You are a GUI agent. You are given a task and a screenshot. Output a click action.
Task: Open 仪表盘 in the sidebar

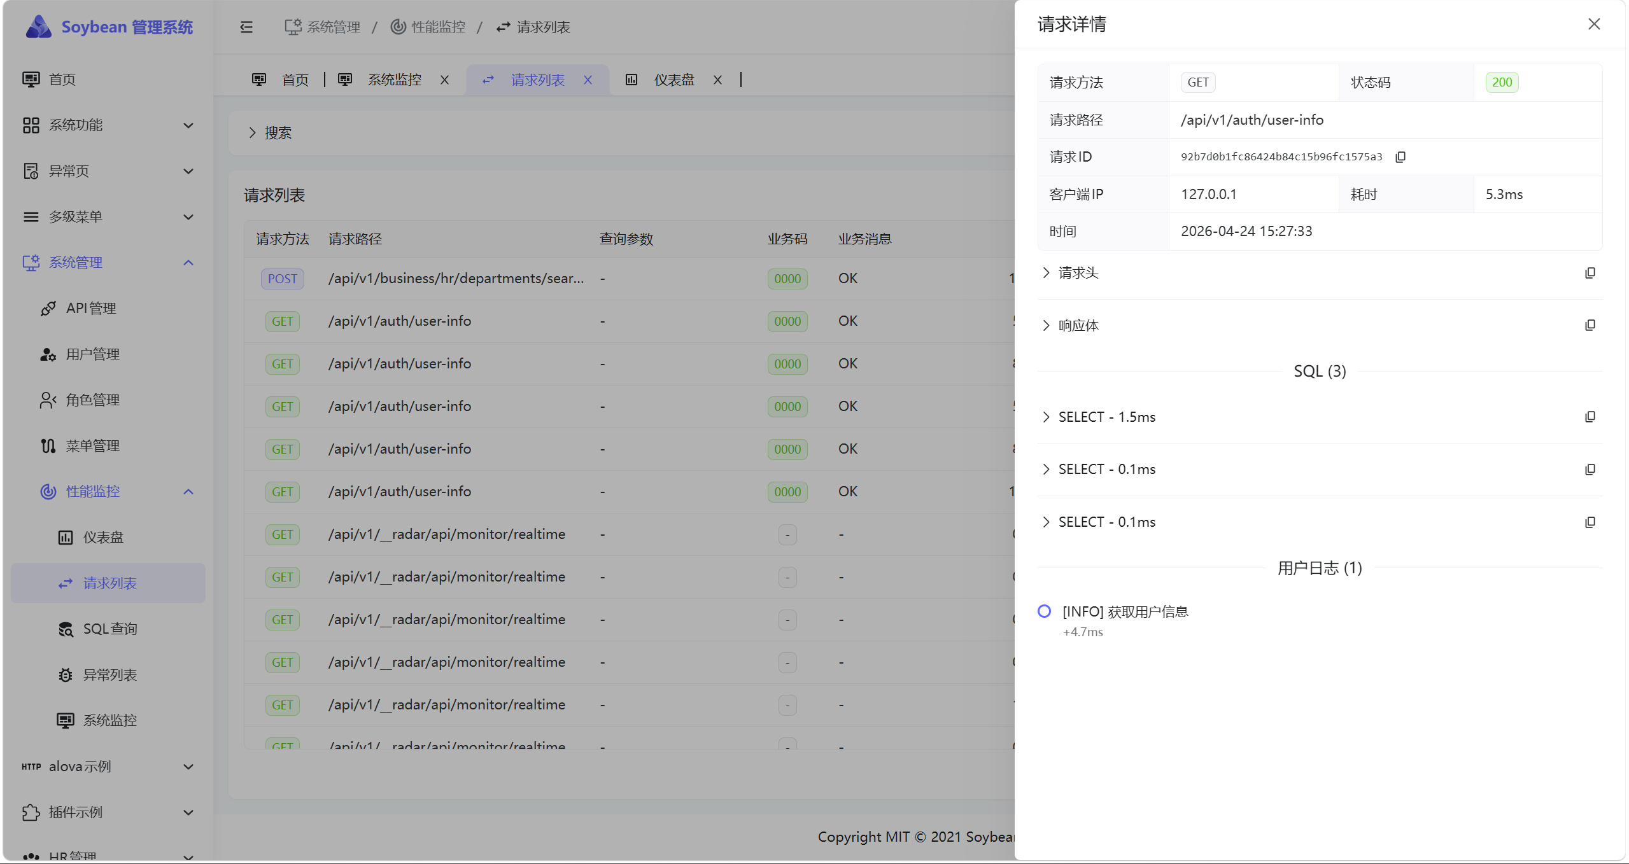click(104, 537)
